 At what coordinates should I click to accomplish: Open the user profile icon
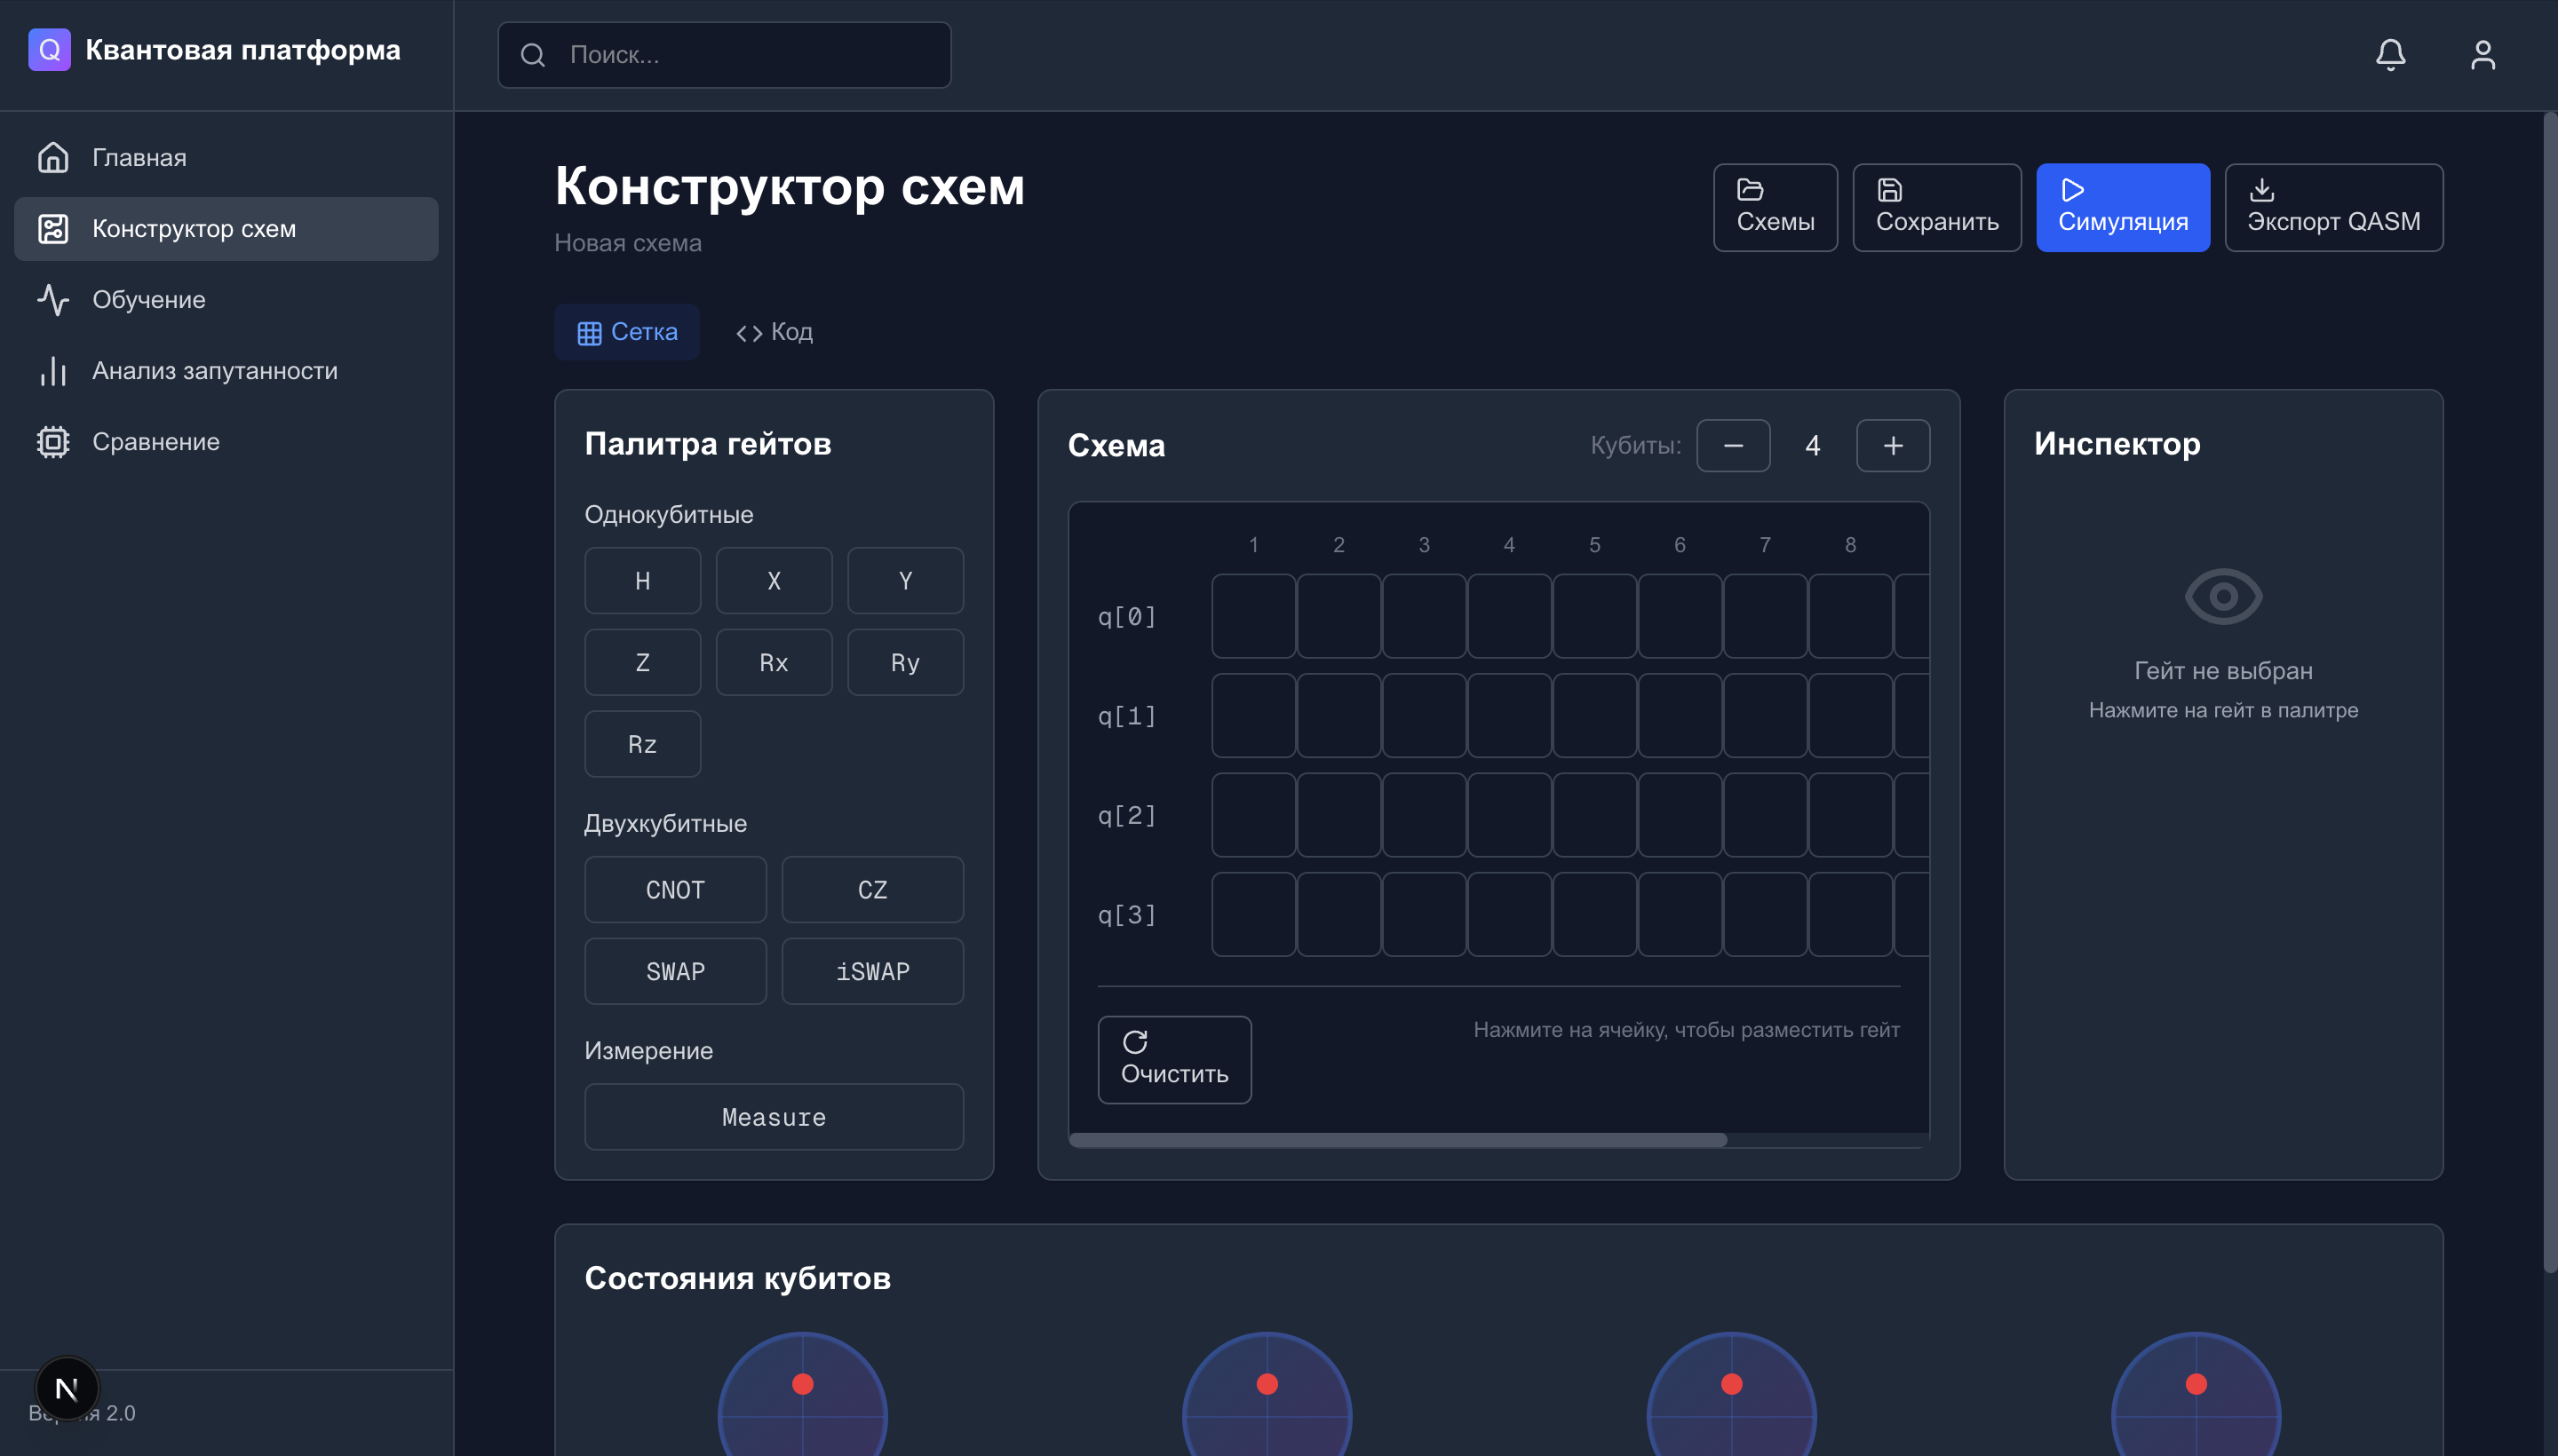(2482, 54)
